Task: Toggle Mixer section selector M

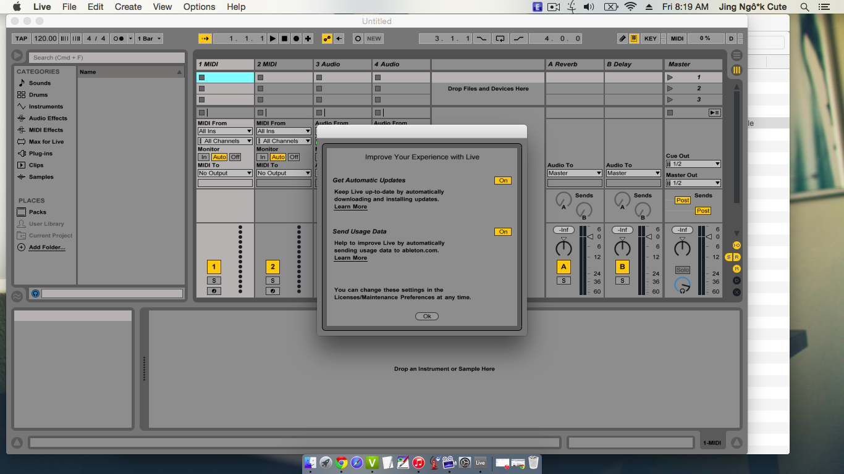Action: click(736, 268)
